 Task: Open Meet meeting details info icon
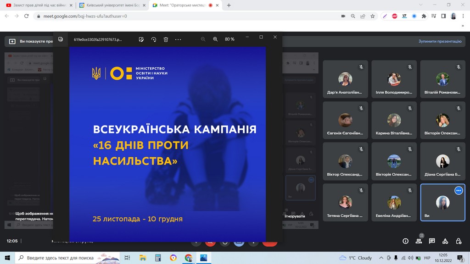405,241
